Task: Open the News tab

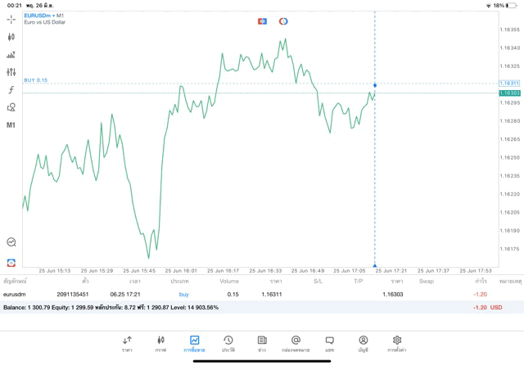Action: pyautogui.click(x=262, y=343)
